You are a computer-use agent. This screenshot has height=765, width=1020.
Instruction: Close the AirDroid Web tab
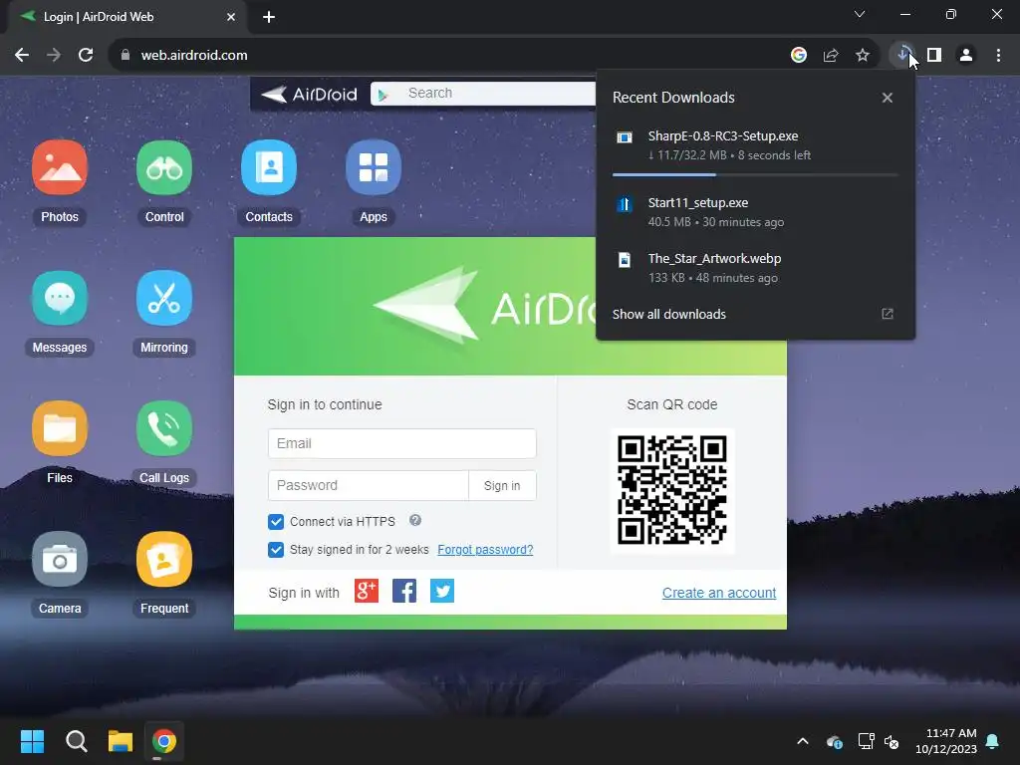point(231,17)
